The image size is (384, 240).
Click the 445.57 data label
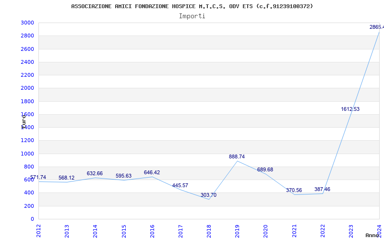(x=180, y=186)
